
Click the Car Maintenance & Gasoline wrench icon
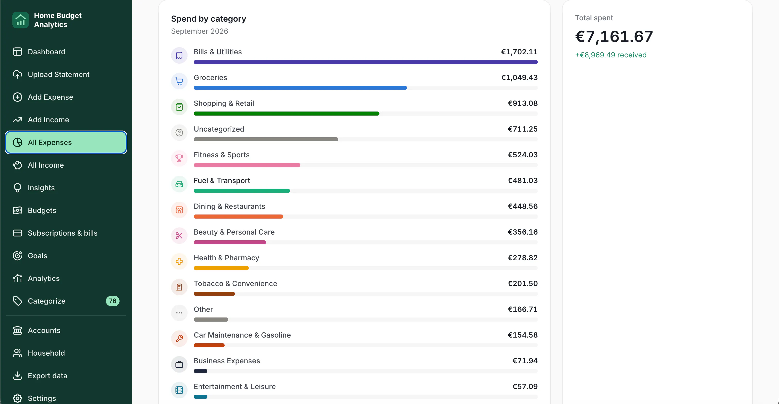pyautogui.click(x=179, y=338)
